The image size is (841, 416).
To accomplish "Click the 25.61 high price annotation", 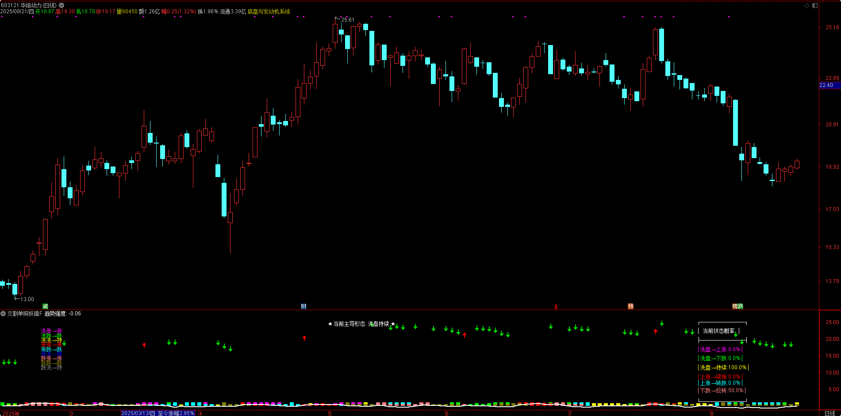I will [347, 20].
